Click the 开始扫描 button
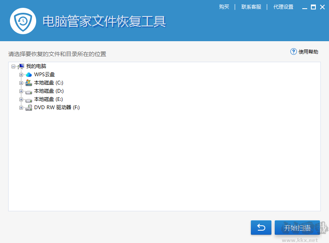The height and width of the screenshot is (243, 329). tap(297, 227)
